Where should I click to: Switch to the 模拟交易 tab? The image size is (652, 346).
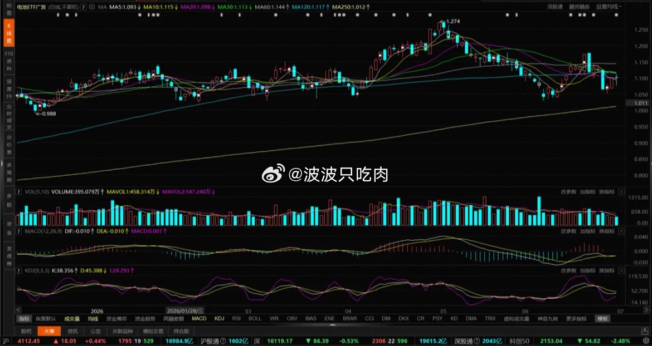[x=153, y=331]
